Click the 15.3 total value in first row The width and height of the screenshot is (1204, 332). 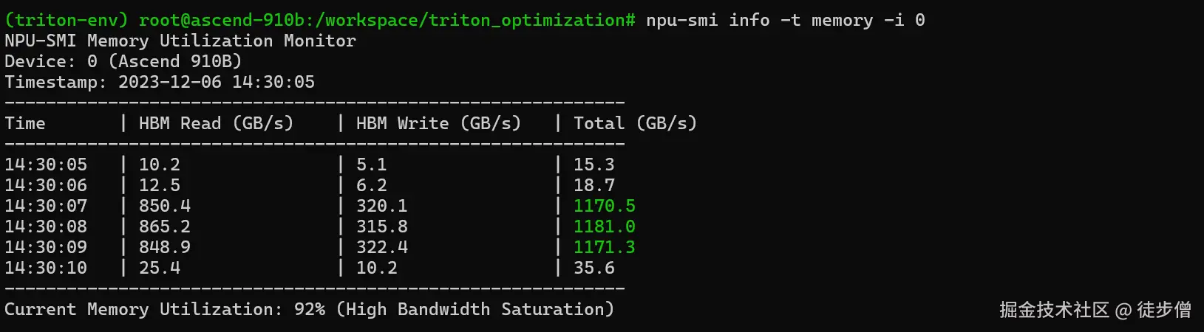594,165
